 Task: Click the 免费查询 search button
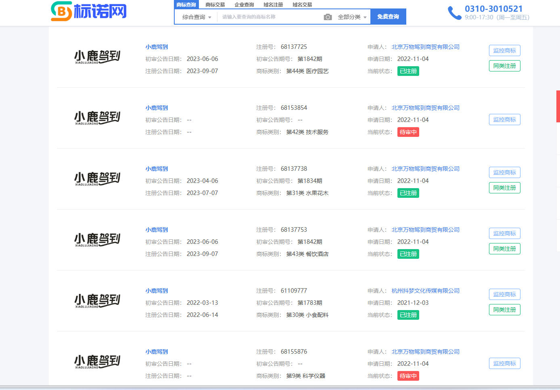pos(388,17)
